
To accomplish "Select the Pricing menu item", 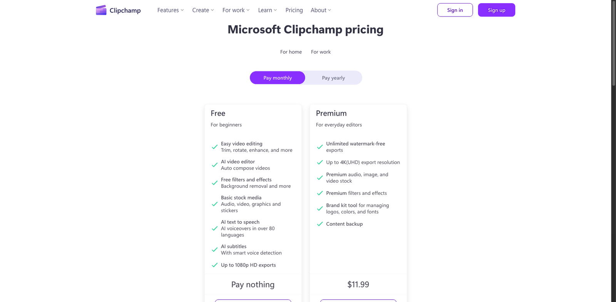I will coord(294,10).
